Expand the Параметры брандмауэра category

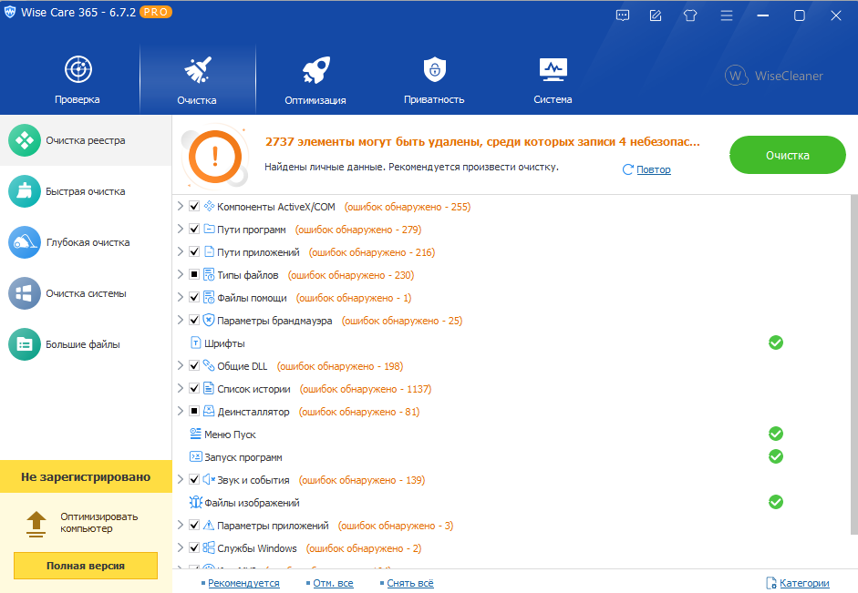(x=180, y=320)
